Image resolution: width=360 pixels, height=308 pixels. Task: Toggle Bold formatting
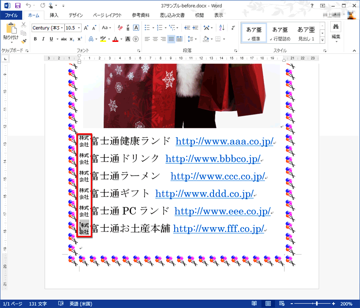click(x=35, y=39)
